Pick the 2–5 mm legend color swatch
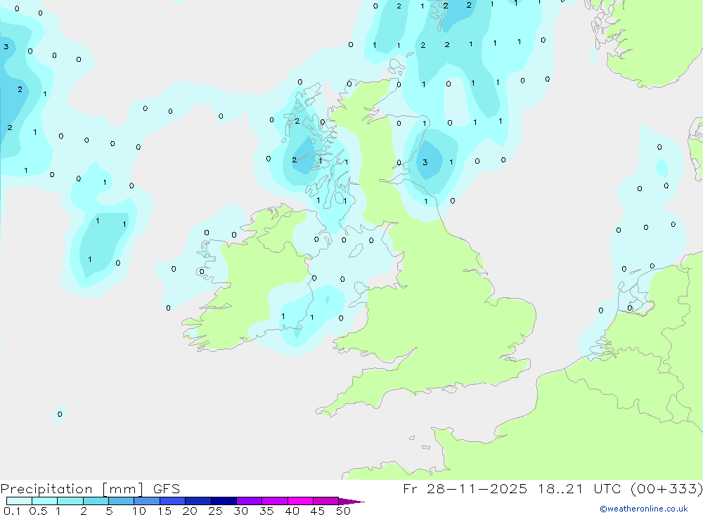 (96, 501)
